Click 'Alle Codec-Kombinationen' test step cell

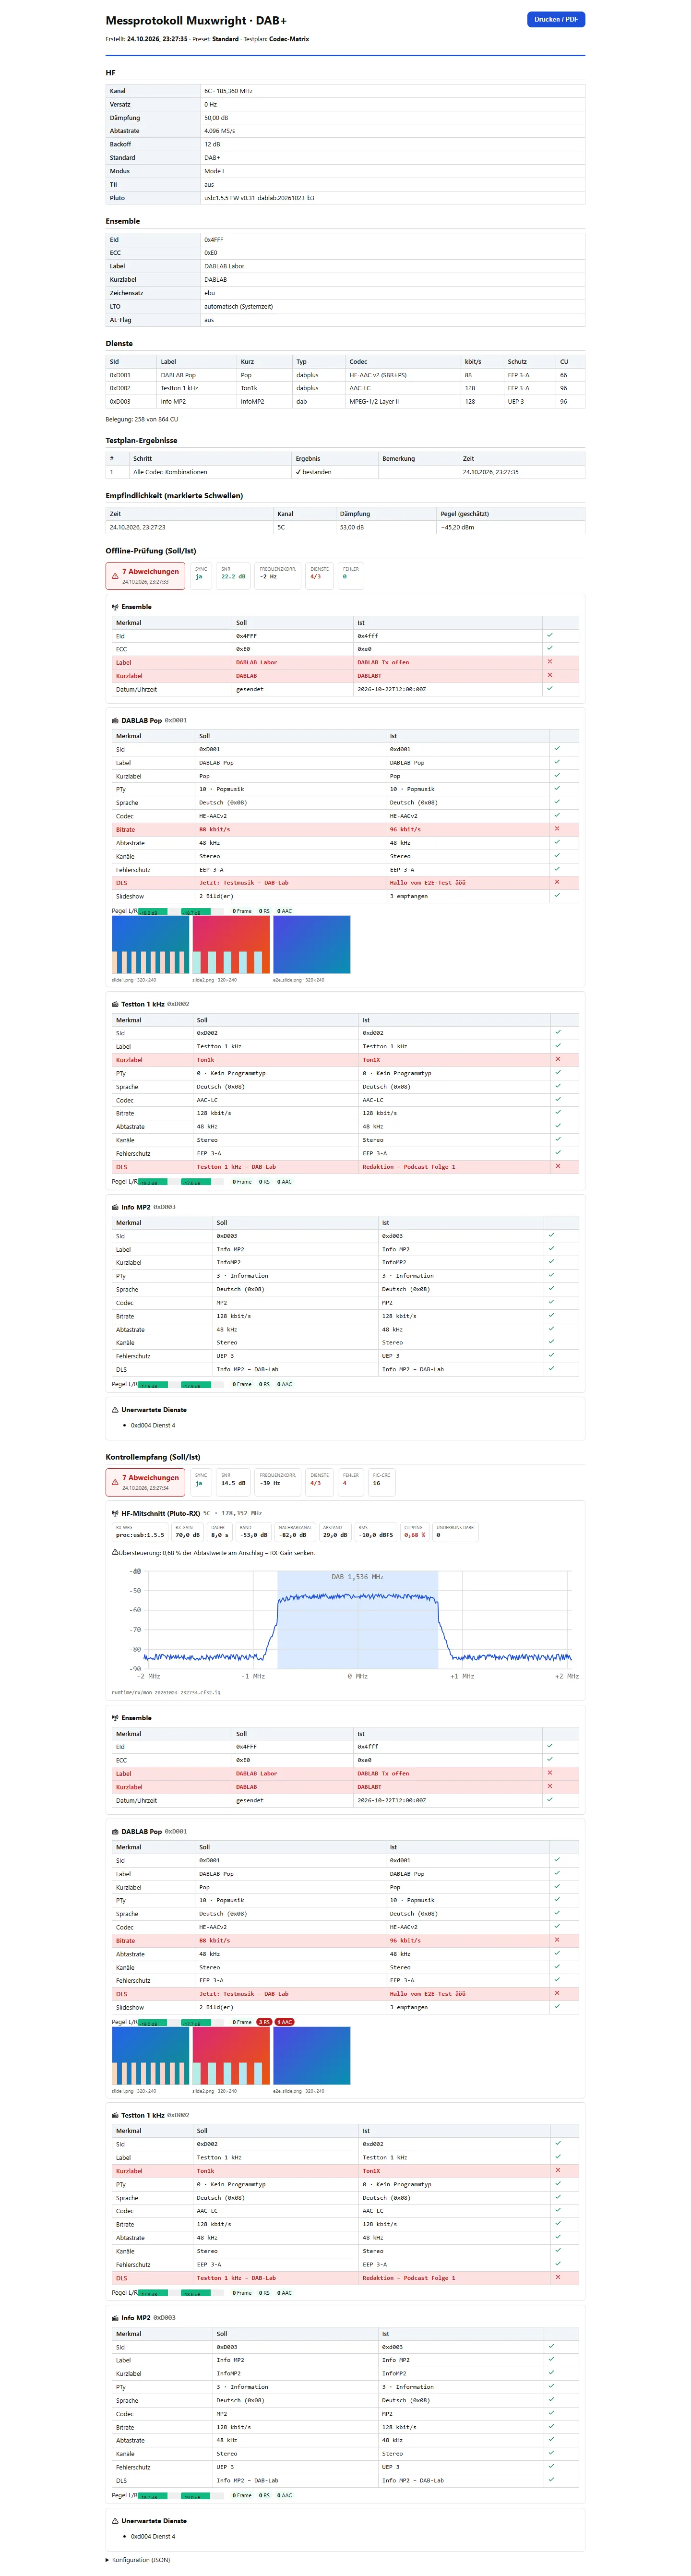211,472
